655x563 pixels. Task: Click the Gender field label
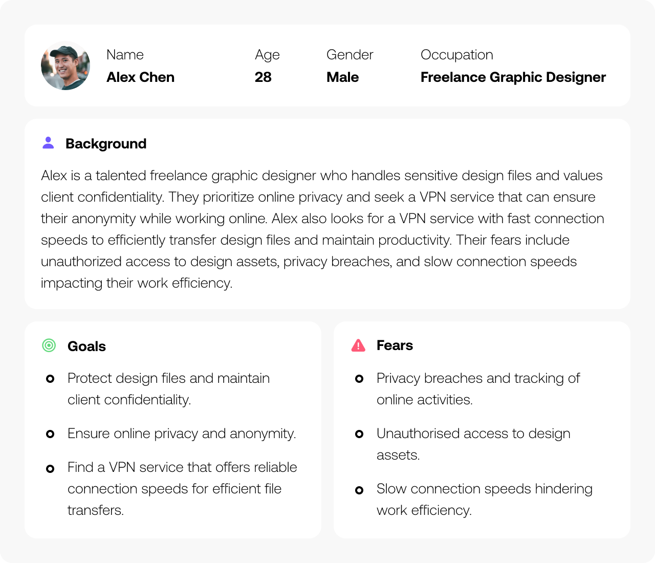click(x=350, y=55)
